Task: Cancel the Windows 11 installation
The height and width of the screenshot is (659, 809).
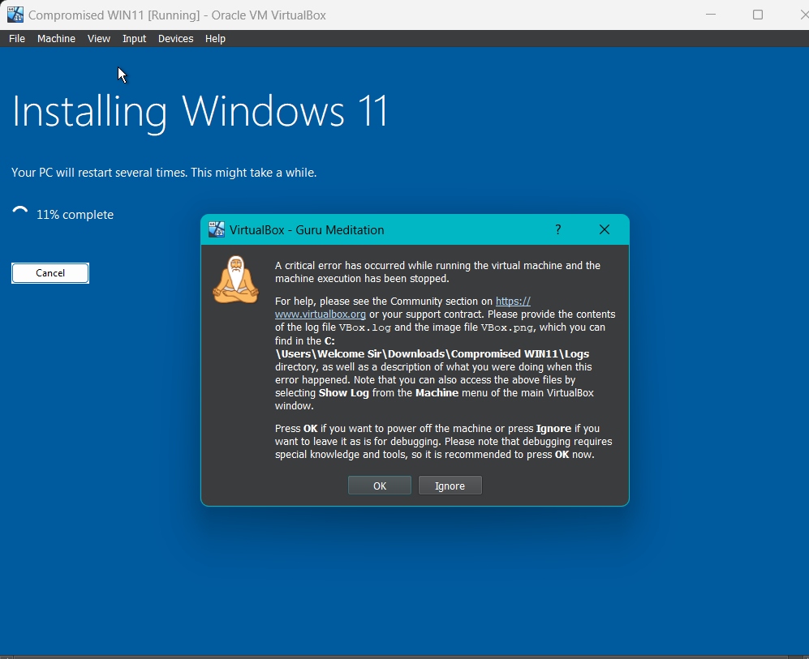Action: tap(50, 273)
